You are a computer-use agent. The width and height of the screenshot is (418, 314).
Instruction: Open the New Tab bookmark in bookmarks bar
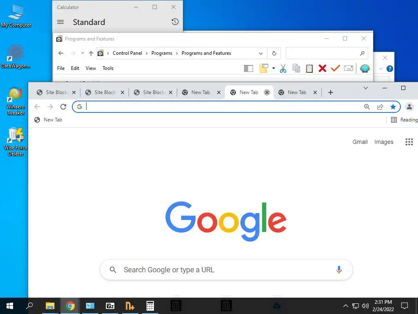tap(48, 120)
